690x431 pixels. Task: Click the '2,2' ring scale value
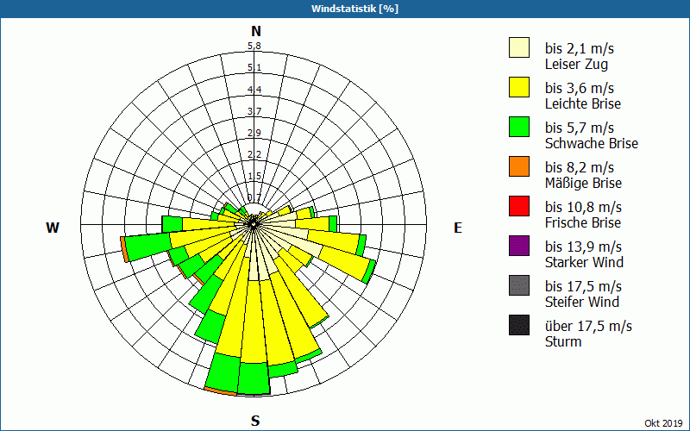[x=254, y=154]
